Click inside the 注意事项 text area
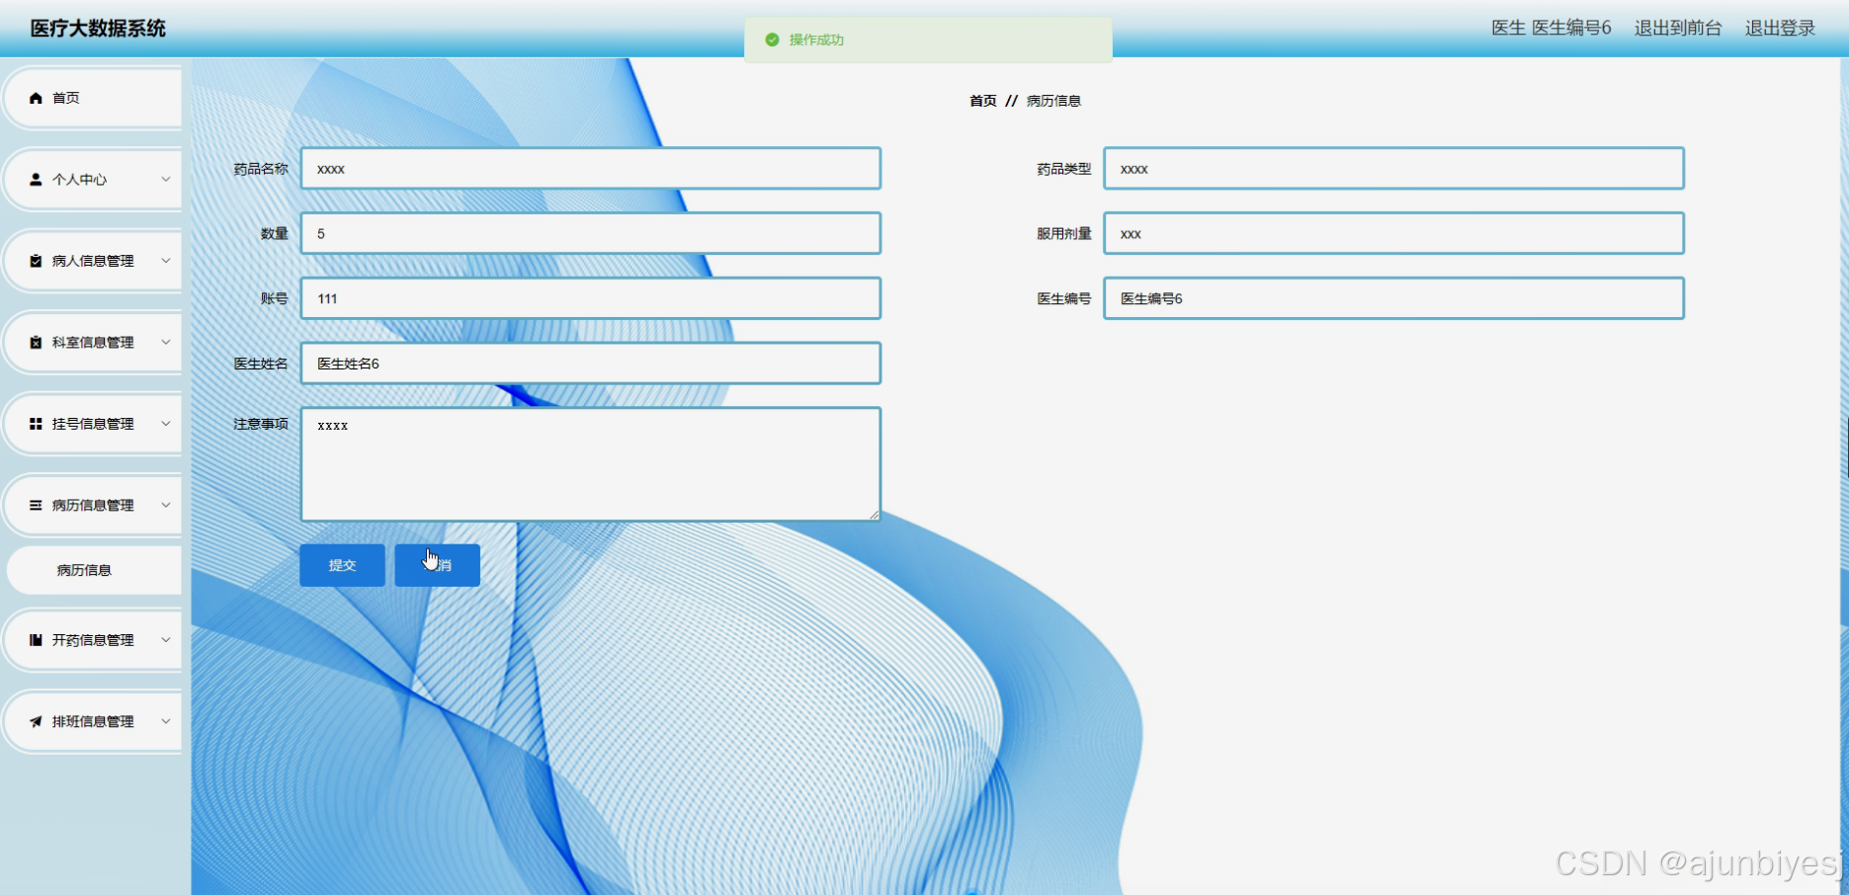The width and height of the screenshot is (1849, 895). [x=590, y=462]
